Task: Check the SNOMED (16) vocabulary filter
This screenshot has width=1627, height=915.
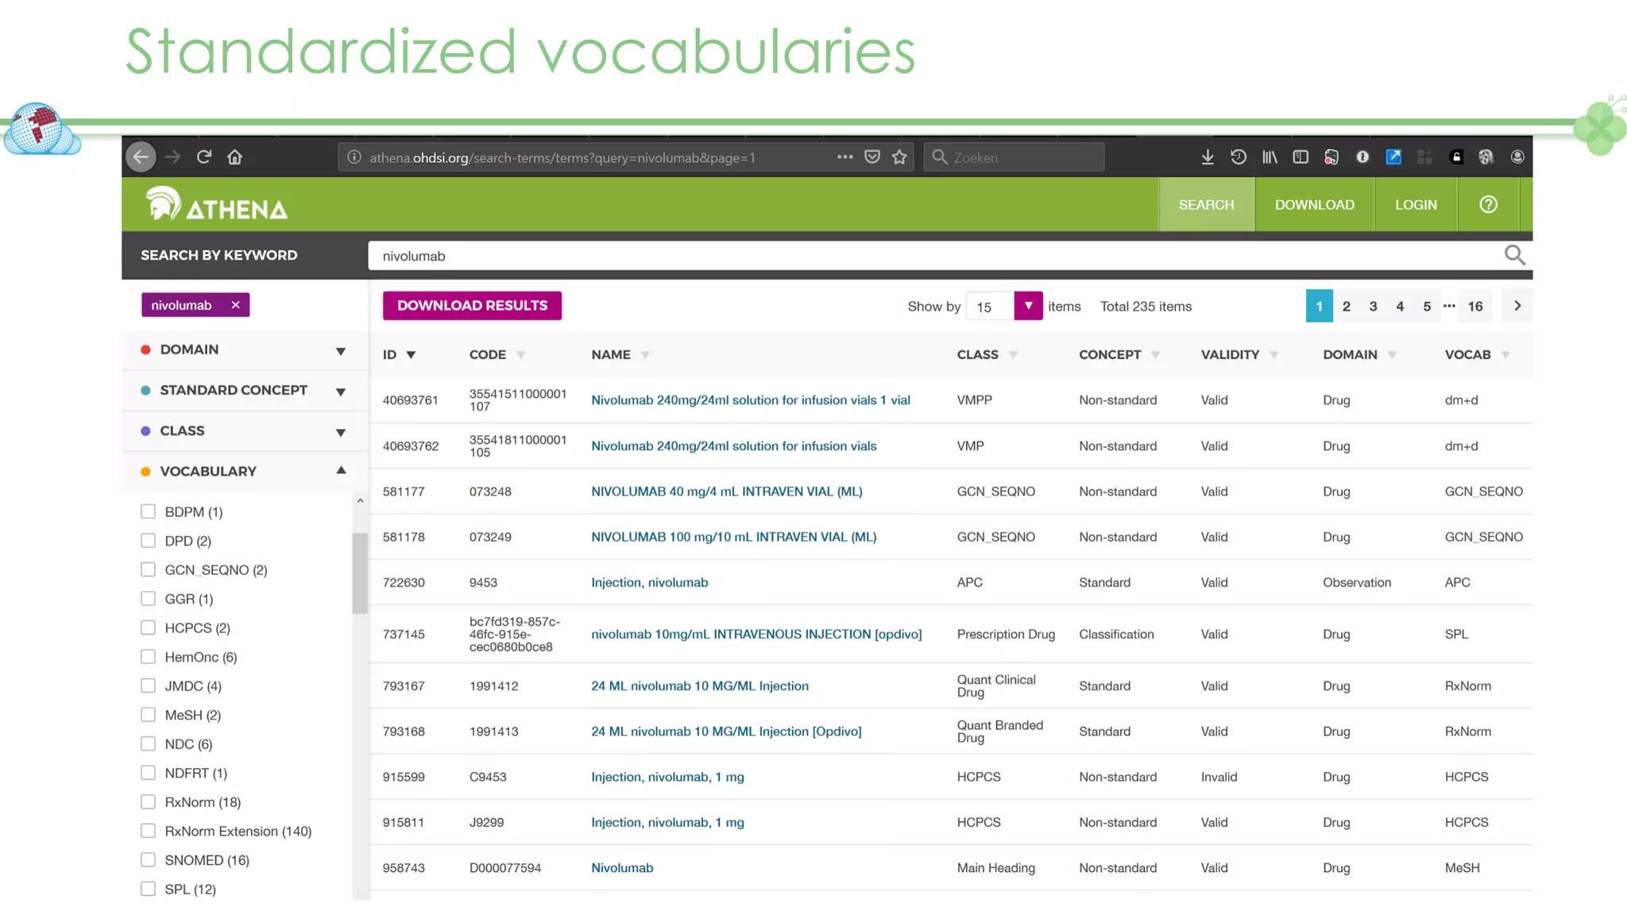Action: coord(148,860)
